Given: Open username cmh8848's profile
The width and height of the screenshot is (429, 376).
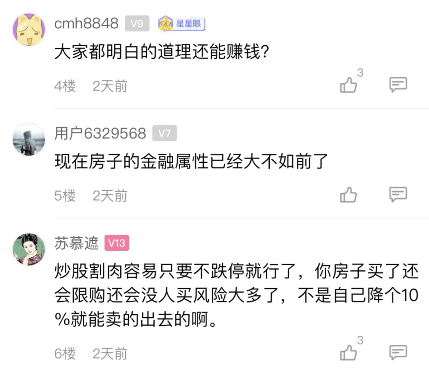Looking at the screenshot, I should (x=86, y=24).
